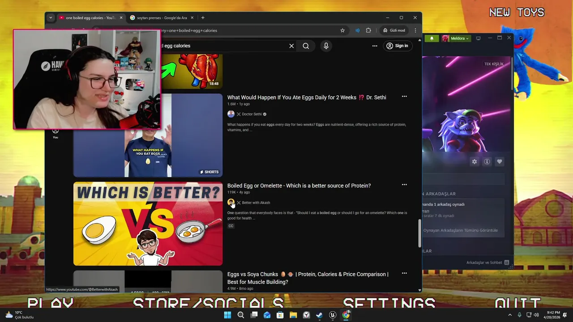This screenshot has height=322, width=573.
Task: Open the Doctor Sethi channel name
Action: point(252,114)
